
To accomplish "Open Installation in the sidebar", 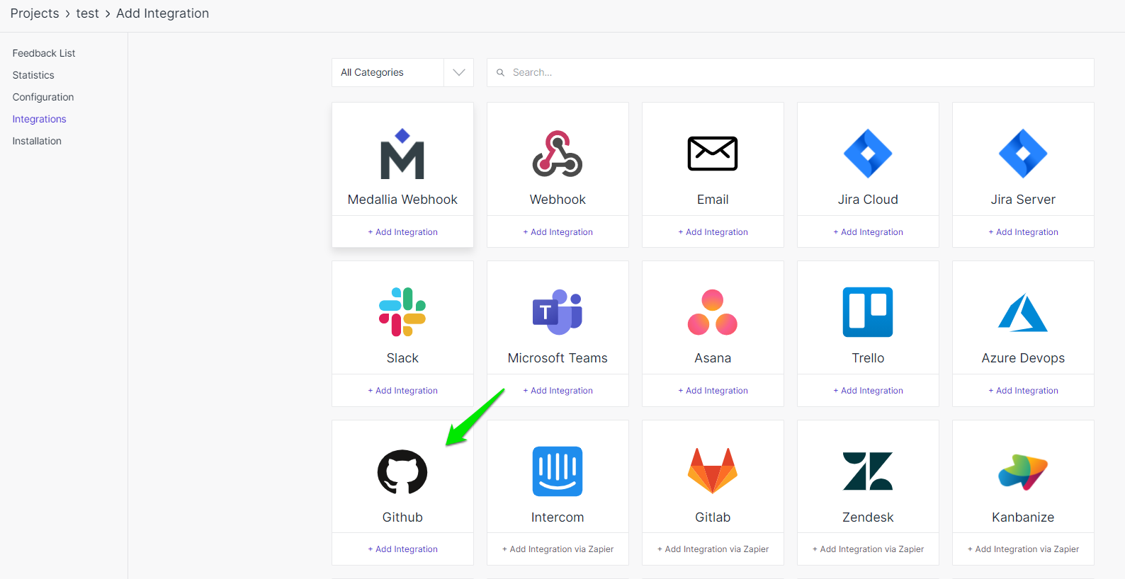I will [37, 141].
